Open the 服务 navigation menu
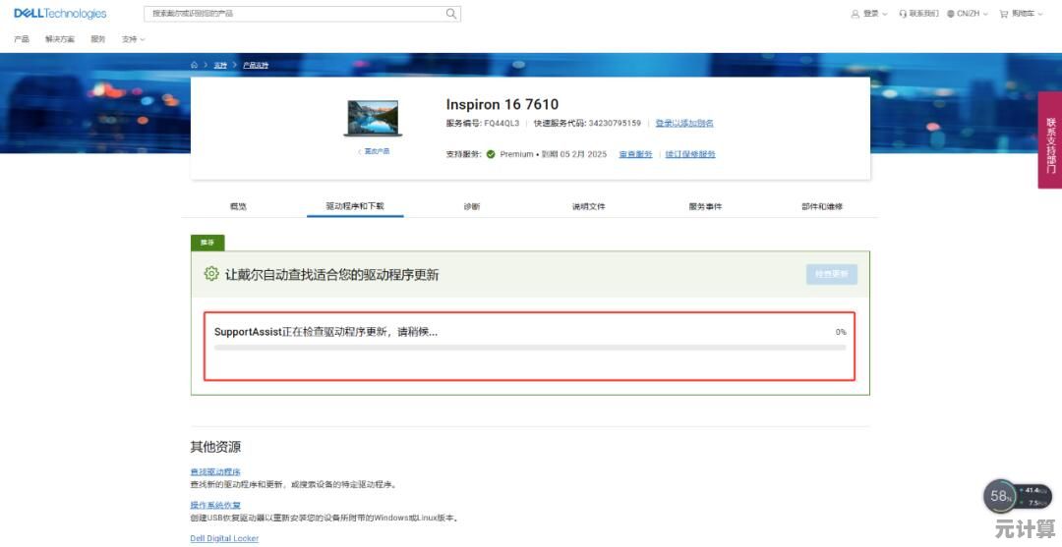 (98, 39)
